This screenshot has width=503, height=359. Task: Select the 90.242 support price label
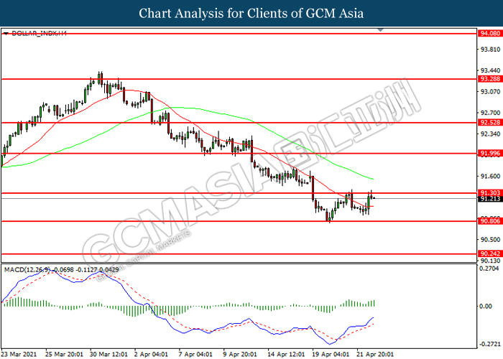(490, 253)
